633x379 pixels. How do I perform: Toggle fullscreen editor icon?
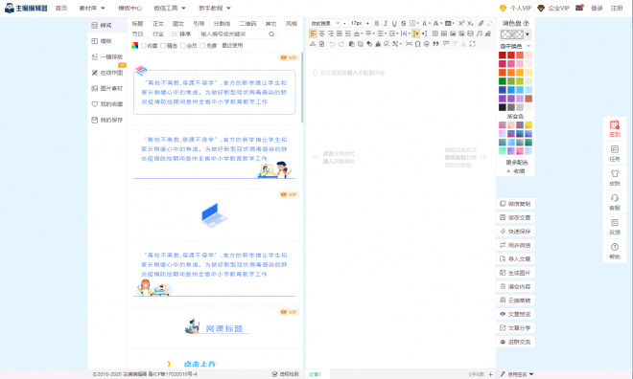[473, 44]
